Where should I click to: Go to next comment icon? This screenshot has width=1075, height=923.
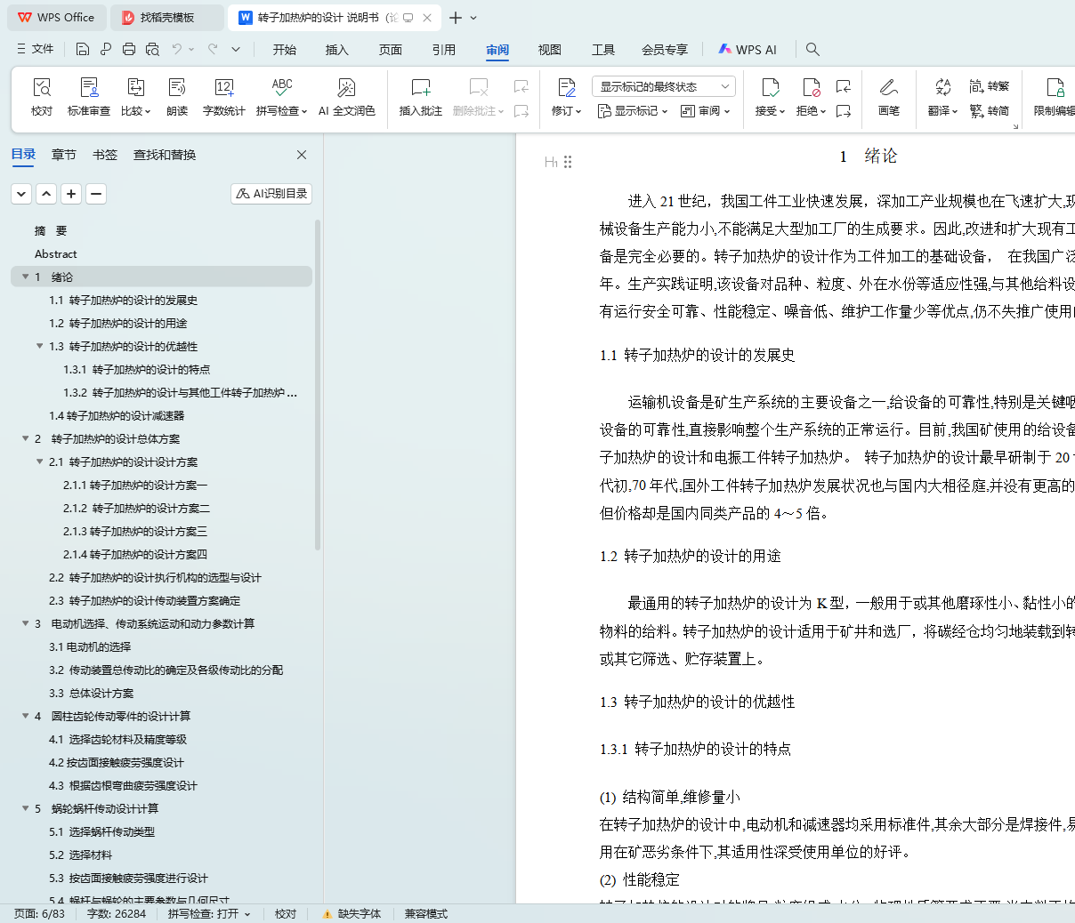[x=521, y=111]
